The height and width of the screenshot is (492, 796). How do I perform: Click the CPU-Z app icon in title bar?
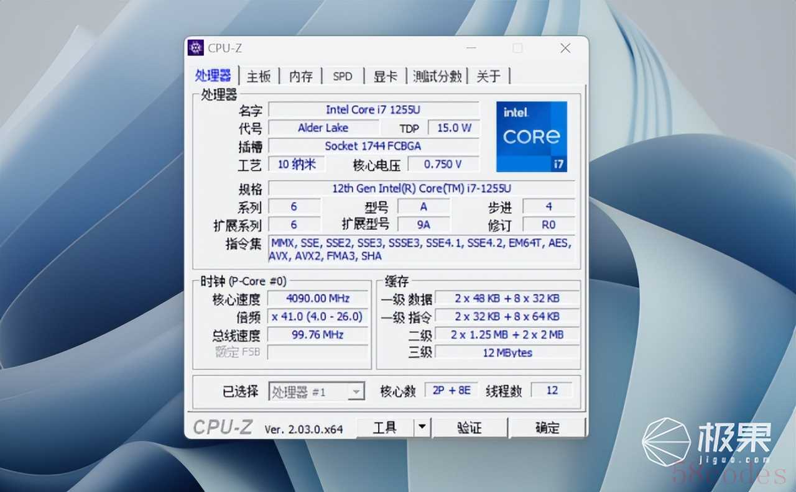click(196, 48)
